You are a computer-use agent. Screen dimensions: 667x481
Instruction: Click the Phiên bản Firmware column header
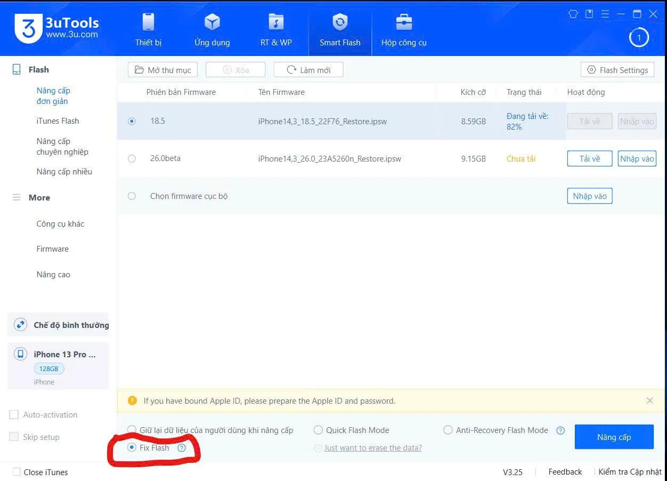181,92
